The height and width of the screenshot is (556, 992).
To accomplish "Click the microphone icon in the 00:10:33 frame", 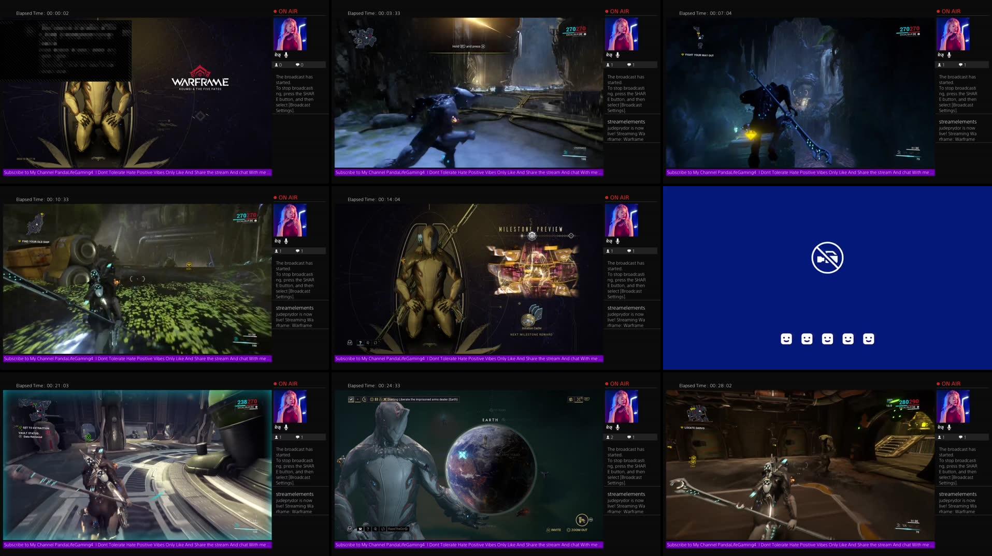I will point(286,241).
